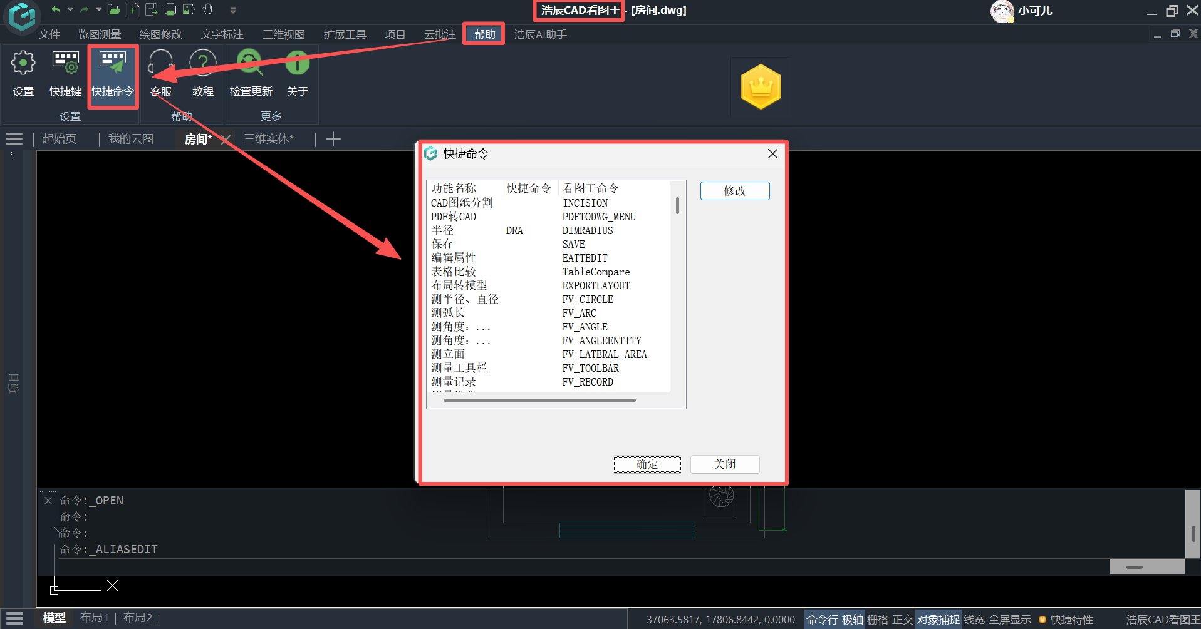
Task: Click the document tabs hamburger menu icon
Action: pyautogui.click(x=14, y=139)
